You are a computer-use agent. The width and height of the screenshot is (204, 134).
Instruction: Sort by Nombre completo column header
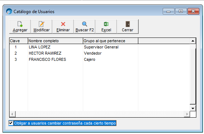(x=55, y=41)
